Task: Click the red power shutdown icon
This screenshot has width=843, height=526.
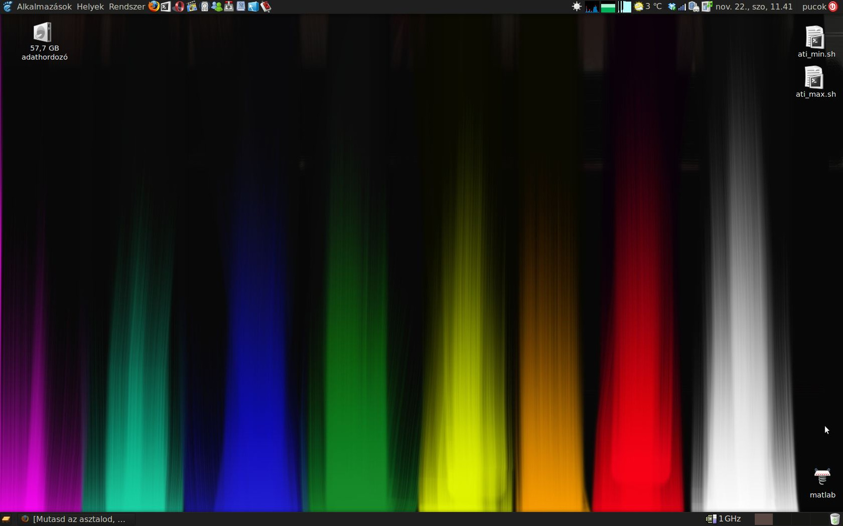Action: tap(833, 7)
